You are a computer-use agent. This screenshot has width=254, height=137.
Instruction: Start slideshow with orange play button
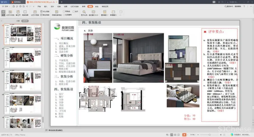click(x=184, y=135)
